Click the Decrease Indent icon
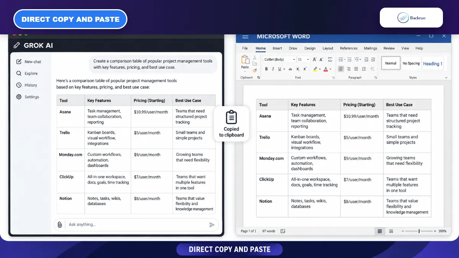Image resolution: width=459 pixels, height=258 pixels. 366,59
